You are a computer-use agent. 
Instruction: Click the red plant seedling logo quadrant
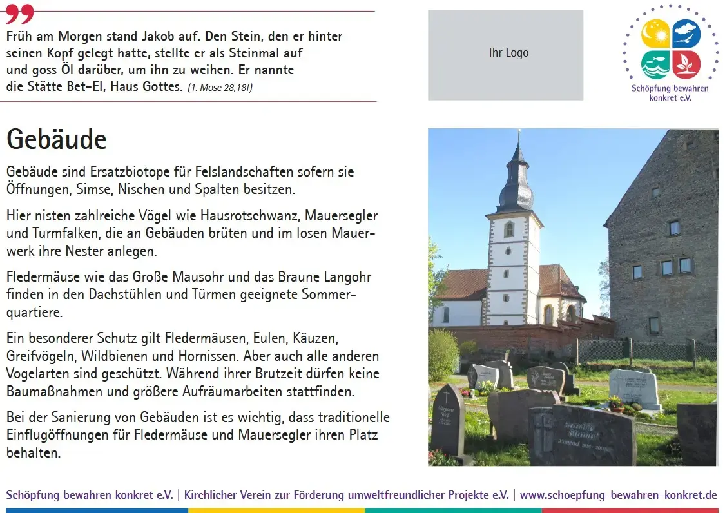[x=686, y=64]
